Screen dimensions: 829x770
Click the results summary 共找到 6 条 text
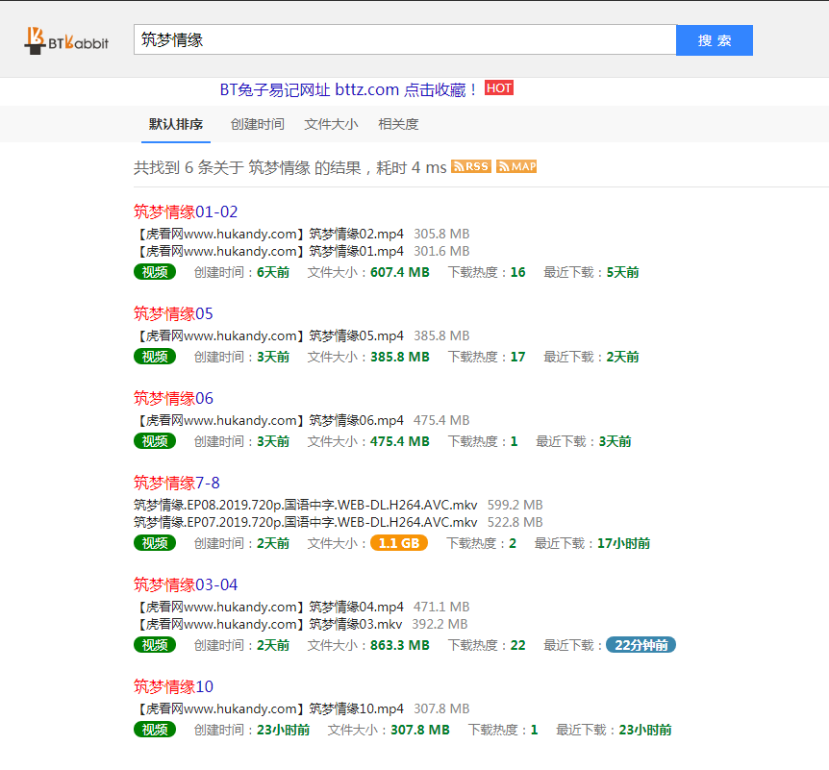tap(289, 167)
